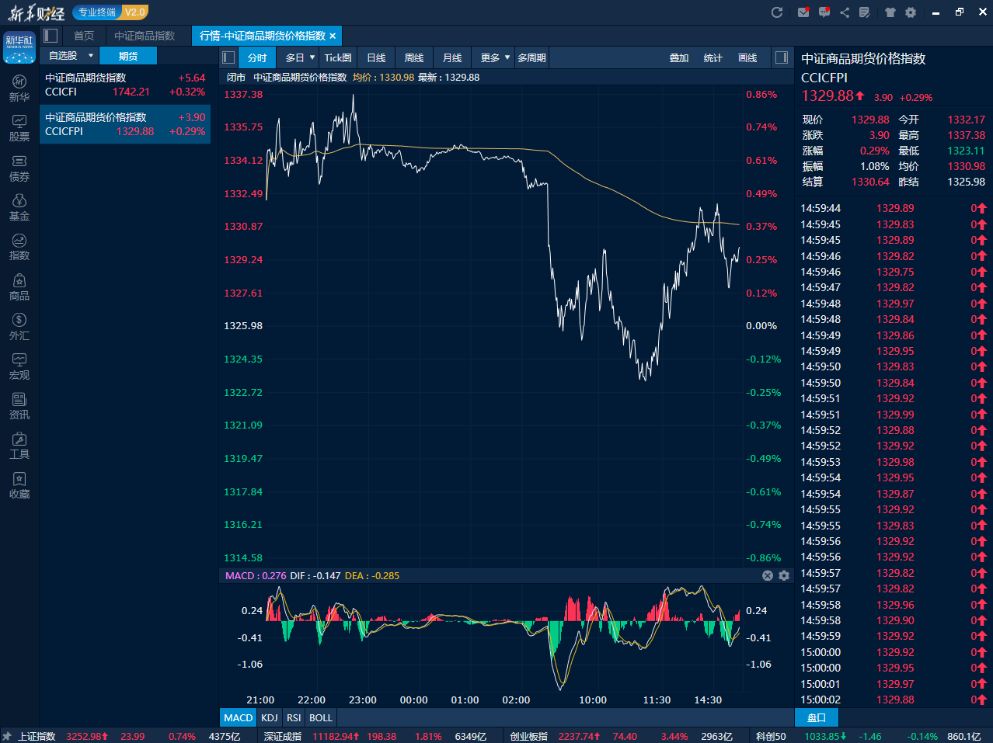Open 债券 bonds section in sidebar
The width and height of the screenshot is (993, 743).
(19, 168)
